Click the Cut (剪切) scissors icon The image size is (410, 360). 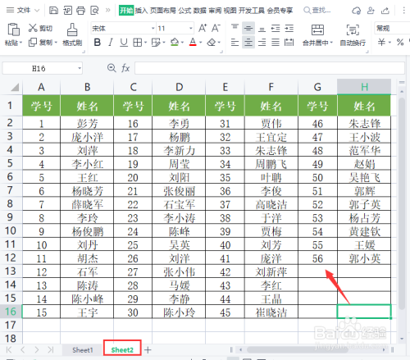click(x=33, y=28)
